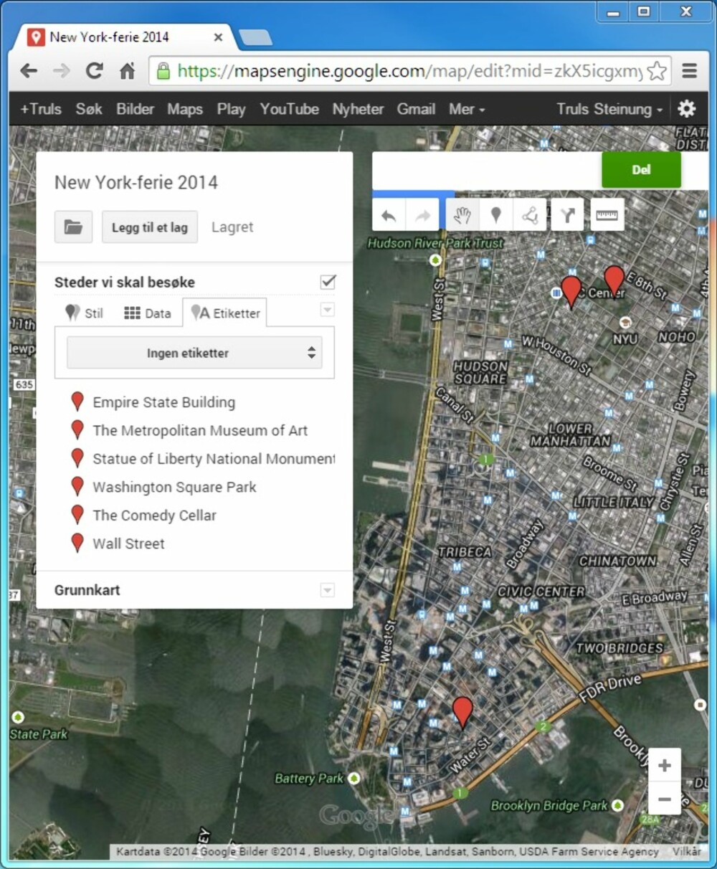Click +Truls profile link

[41, 109]
